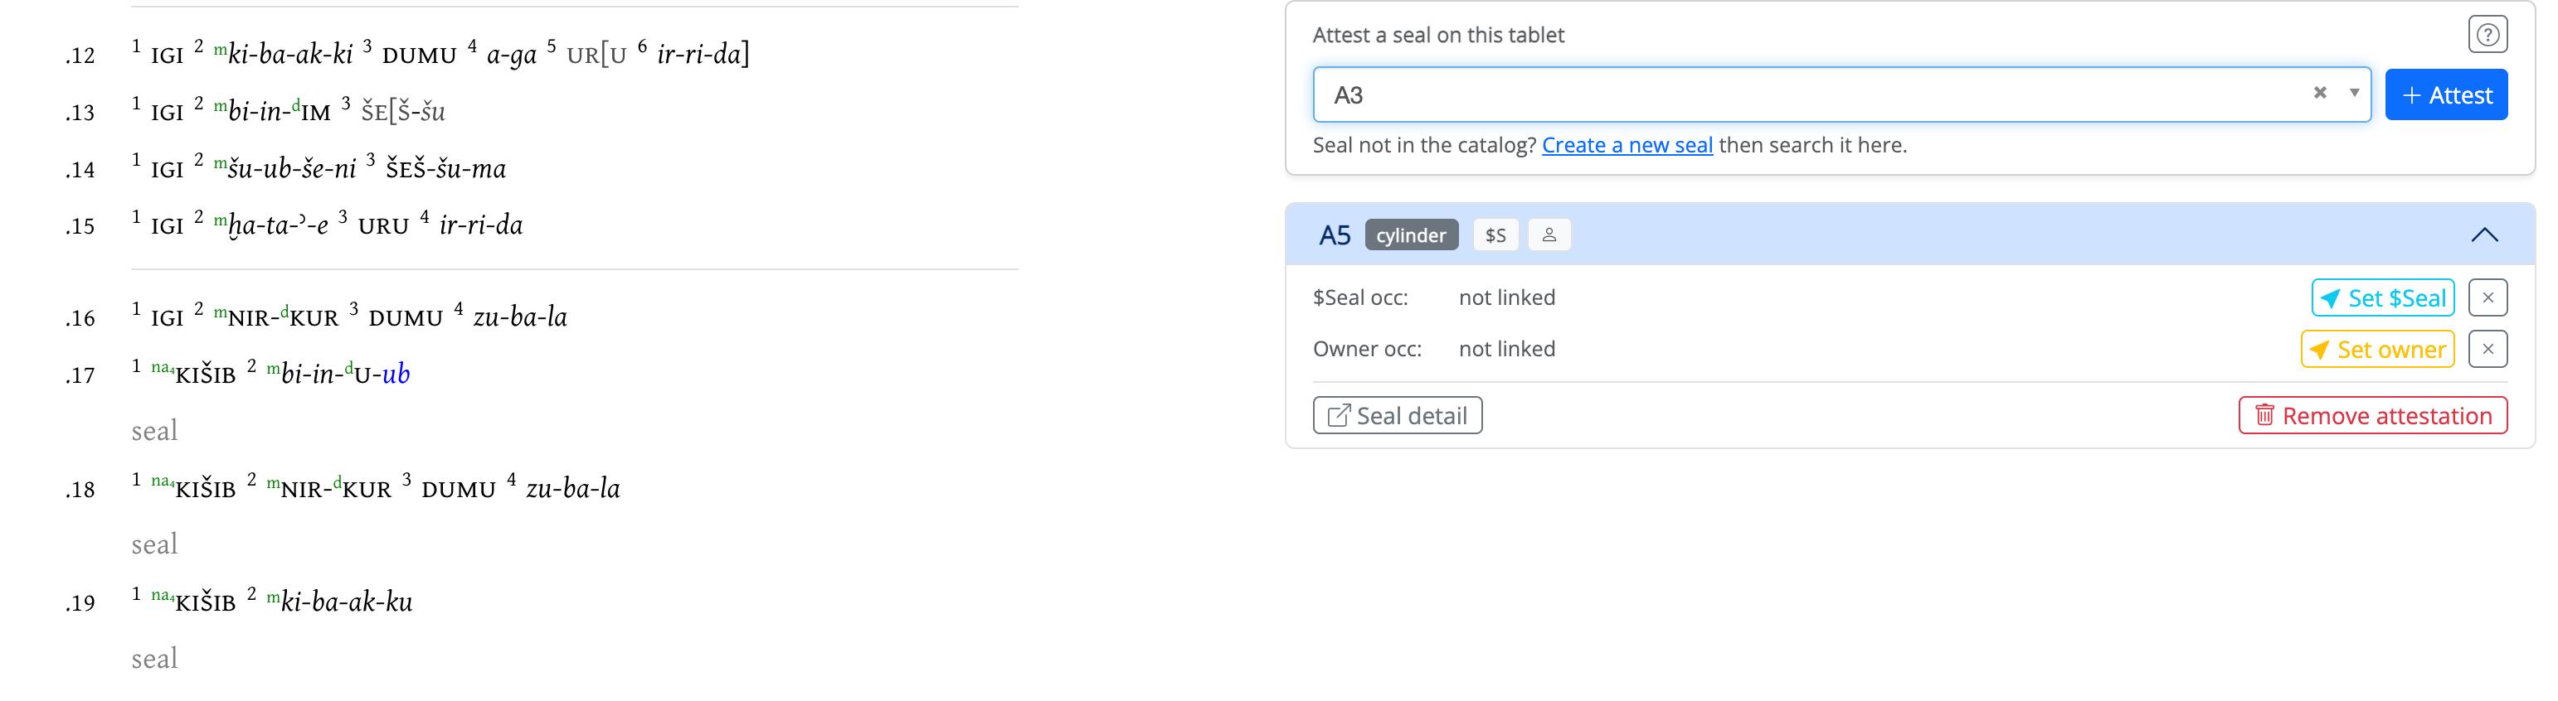Screen dimensions: 2558x701
Task: Clear the owner occurrence link
Action: tap(2487, 349)
